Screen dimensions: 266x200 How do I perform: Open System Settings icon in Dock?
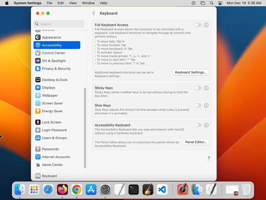coord(105,190)
